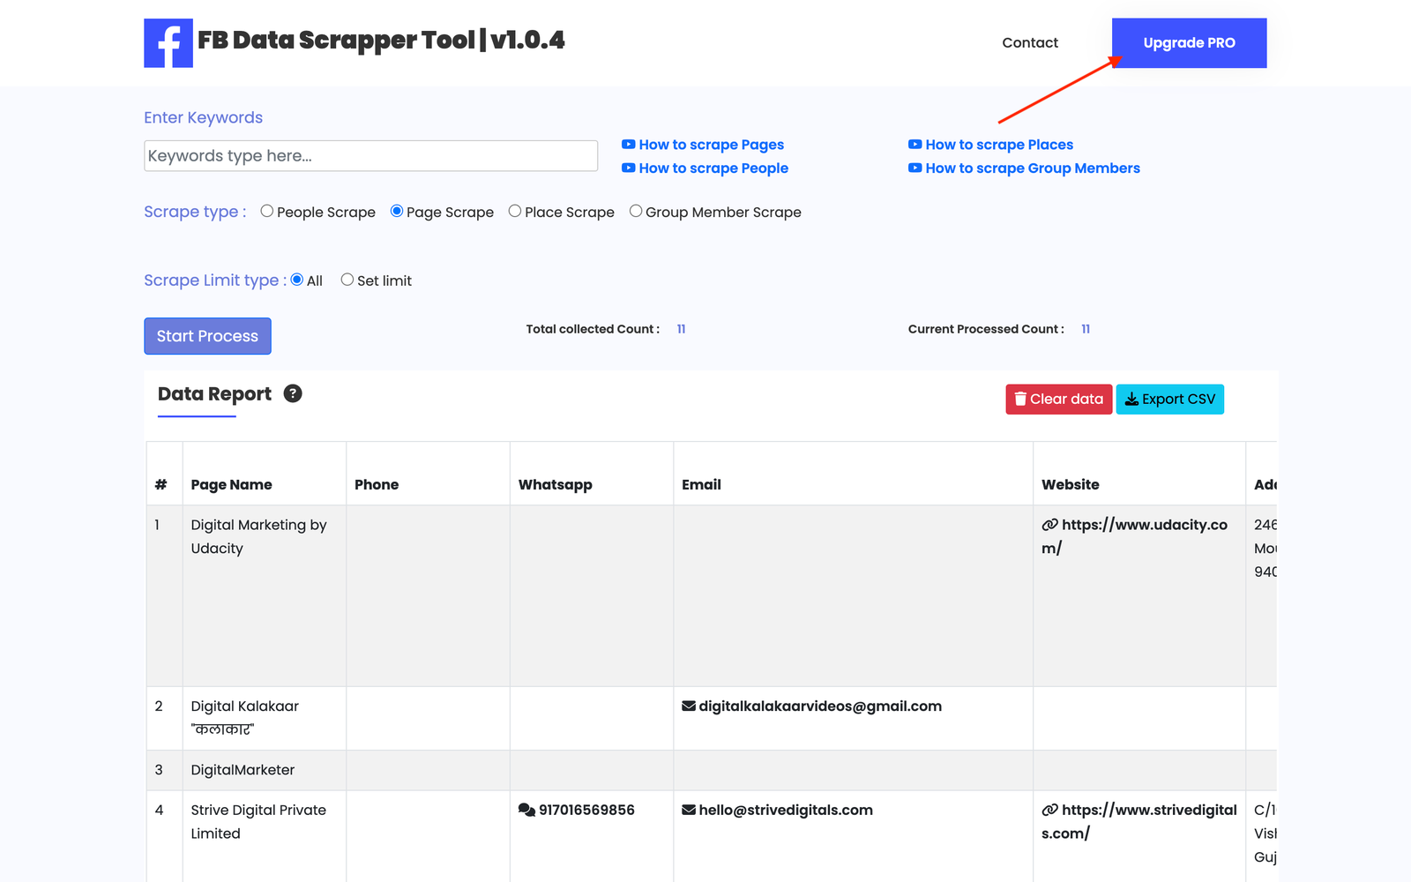Open How to scrape People link
This screenshot has width=1411, height=882.
(705, 168)
